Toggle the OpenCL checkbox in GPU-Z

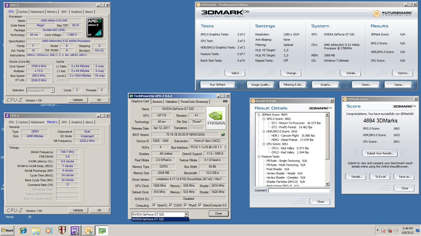(154, 205)
